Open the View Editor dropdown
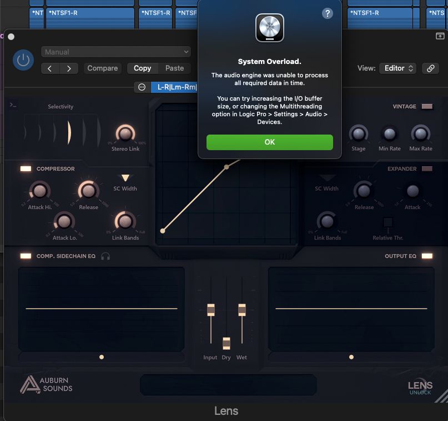Viewport: 448px width, 421px height. pyautogui.click(x=398, y=68)
